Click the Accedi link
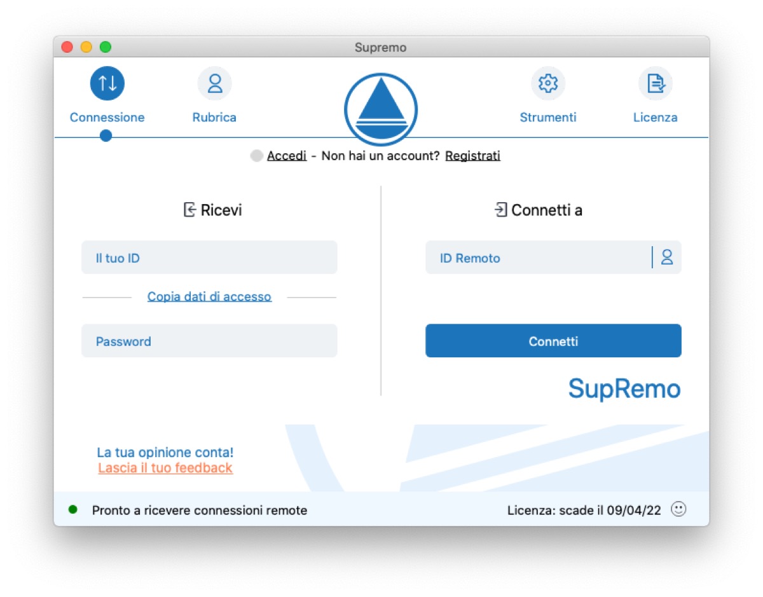The image size is (763, 597). (x=287, y=156)
